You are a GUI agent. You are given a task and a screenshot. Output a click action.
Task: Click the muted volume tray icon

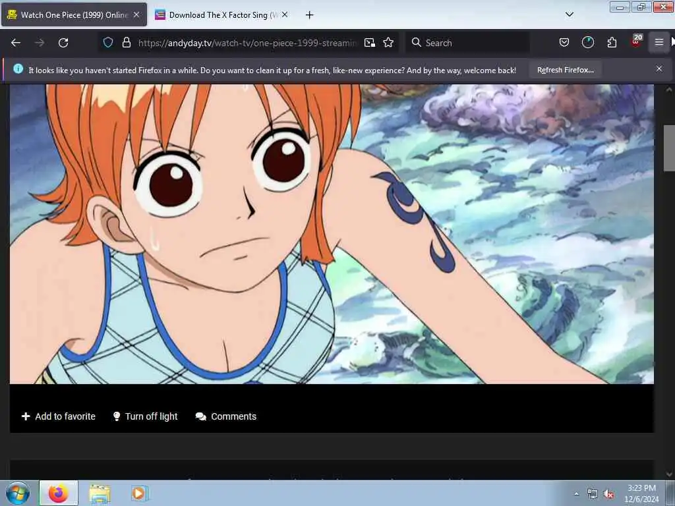[x=608, y=494]
